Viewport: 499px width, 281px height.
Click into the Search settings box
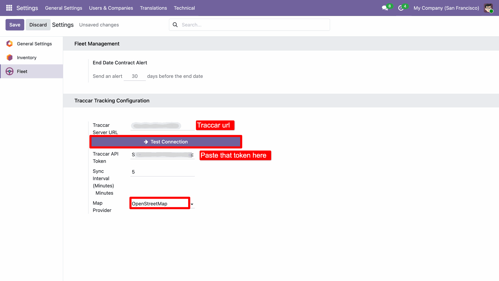point(249,25)
